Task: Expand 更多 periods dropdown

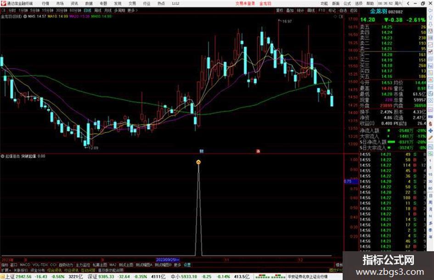Action: (132, 10)
